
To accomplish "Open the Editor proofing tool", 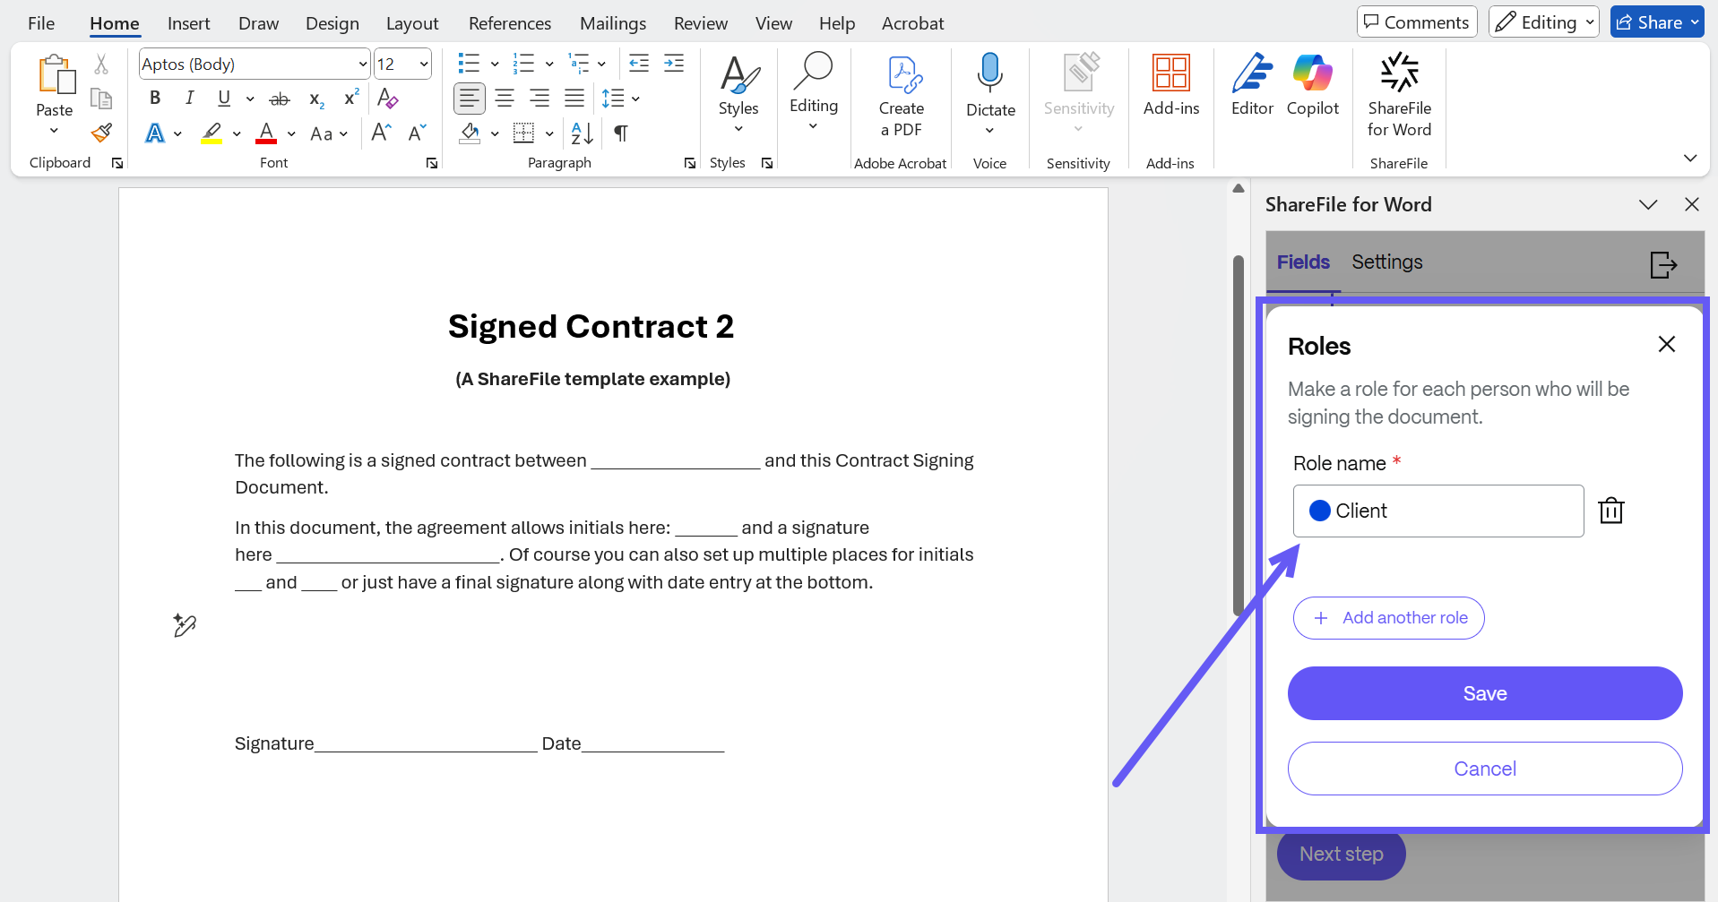I will pos(1251,85).
